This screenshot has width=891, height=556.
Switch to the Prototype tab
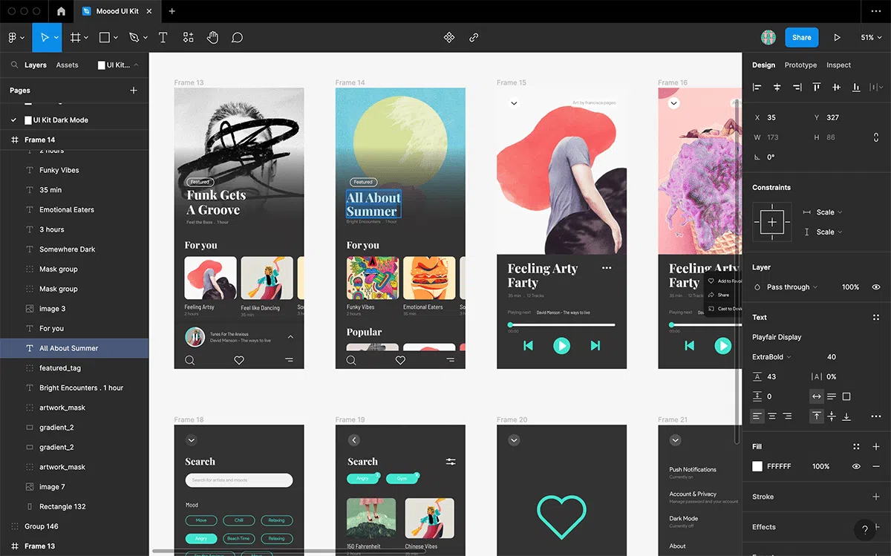click(800, 65)
